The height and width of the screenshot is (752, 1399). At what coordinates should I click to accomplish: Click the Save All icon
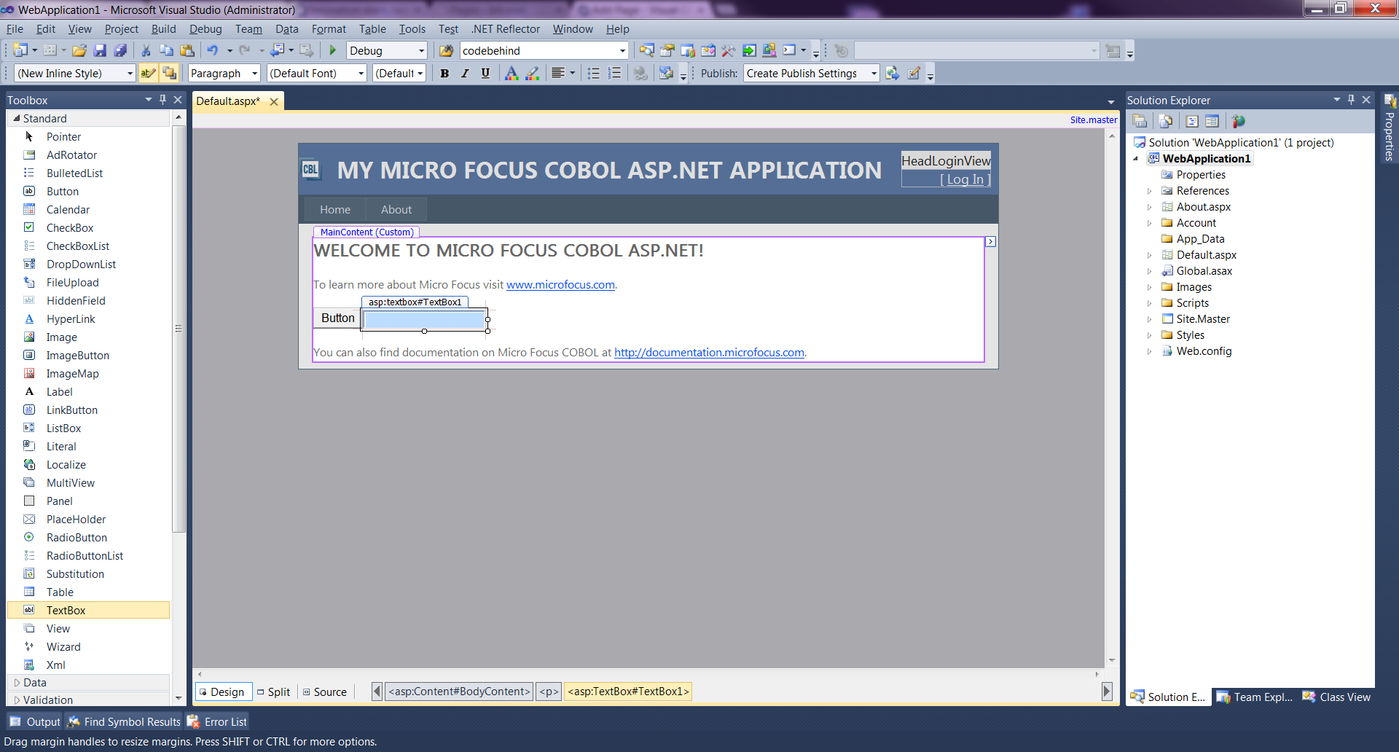(120, 50)
